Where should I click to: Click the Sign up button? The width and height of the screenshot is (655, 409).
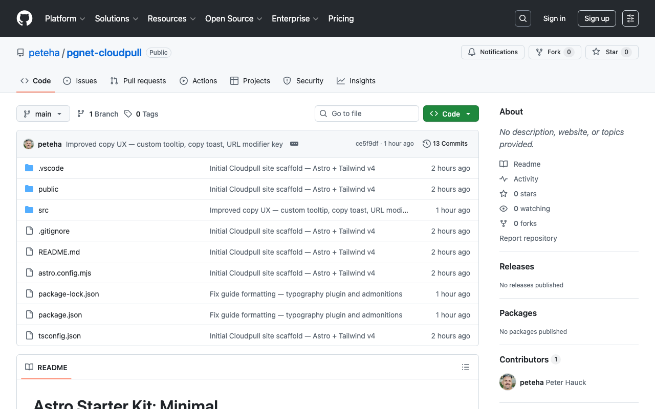point(597,18)
